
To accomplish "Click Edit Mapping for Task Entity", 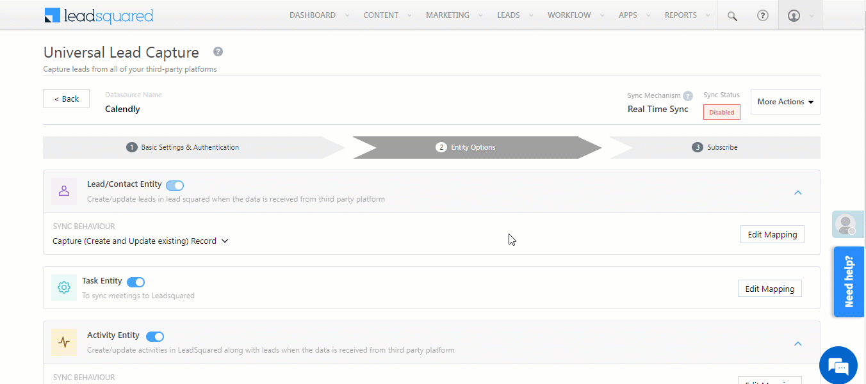I will click(769, 288).
